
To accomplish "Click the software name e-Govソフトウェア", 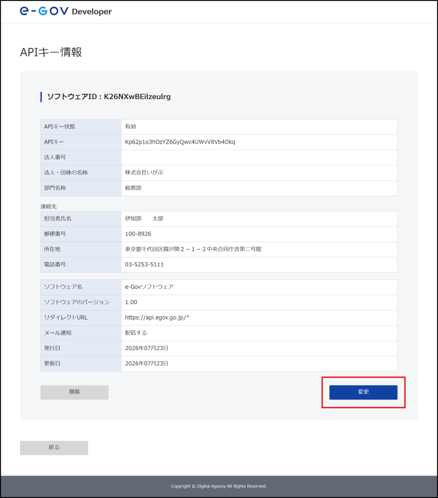I will coord(149,287).
